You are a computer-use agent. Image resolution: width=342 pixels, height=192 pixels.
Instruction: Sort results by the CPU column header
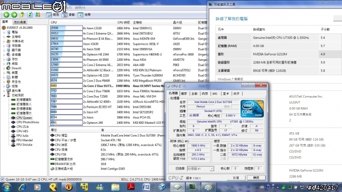click(x=82, y=22)
